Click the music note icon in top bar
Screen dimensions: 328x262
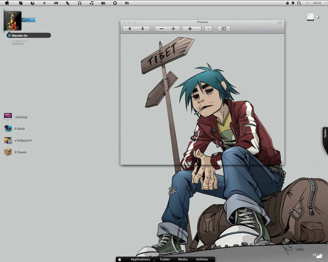coord(91,3)
